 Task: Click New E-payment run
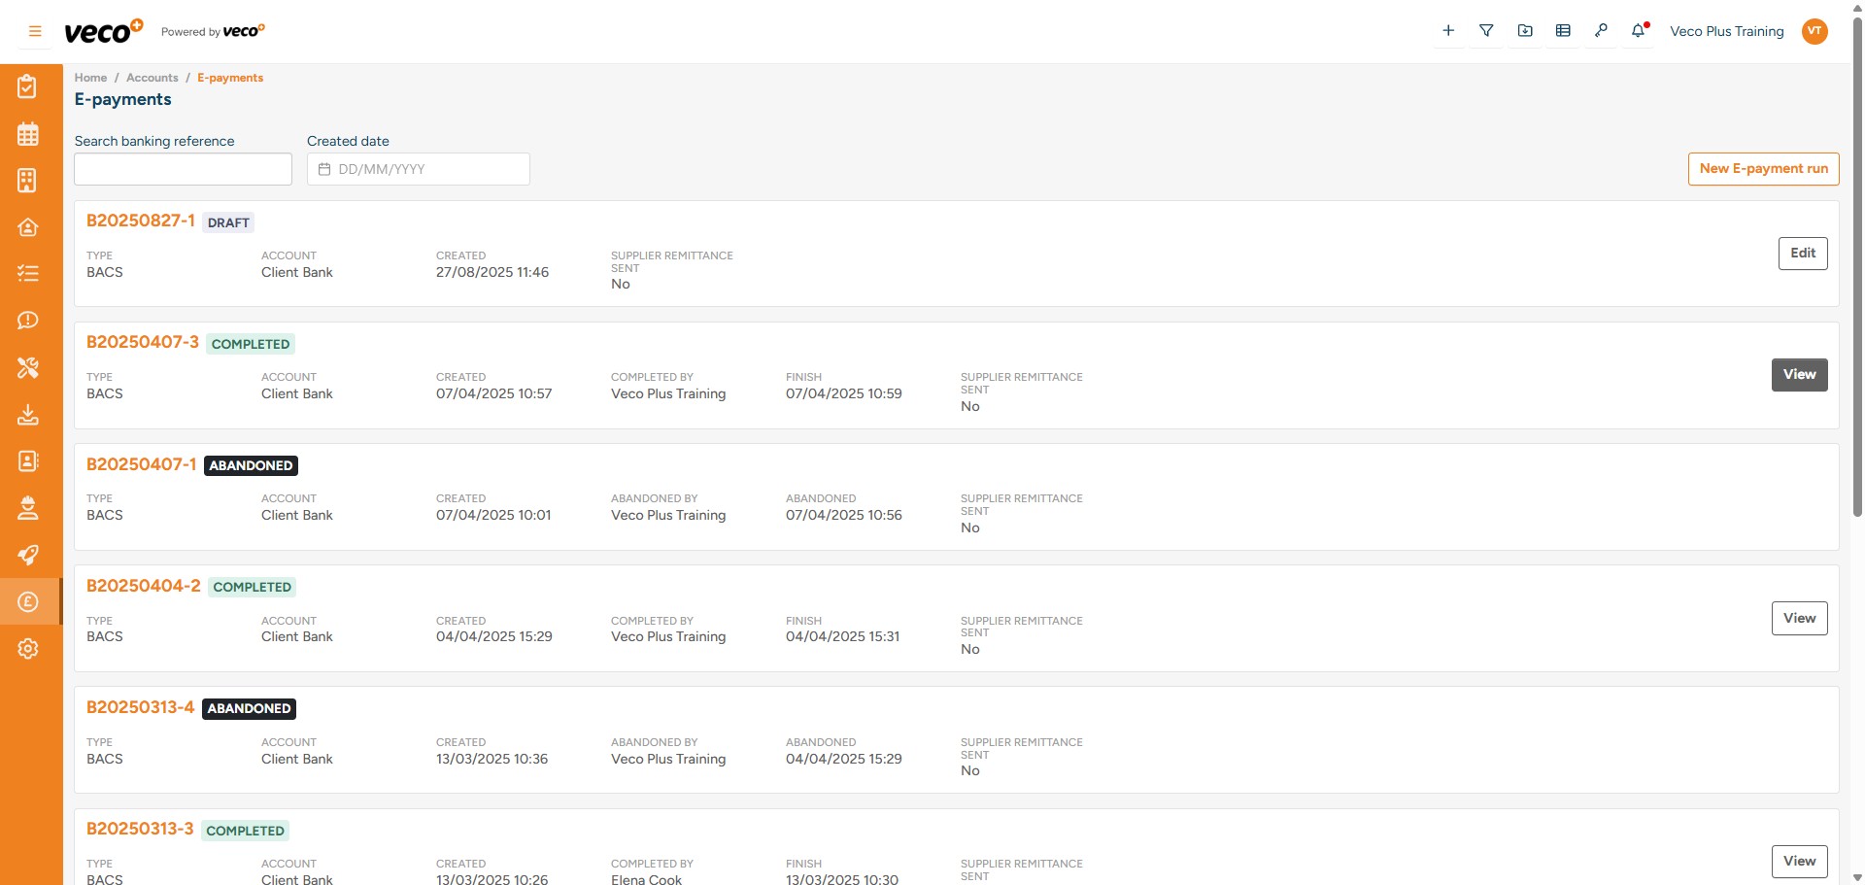(x=1763, y=168)
